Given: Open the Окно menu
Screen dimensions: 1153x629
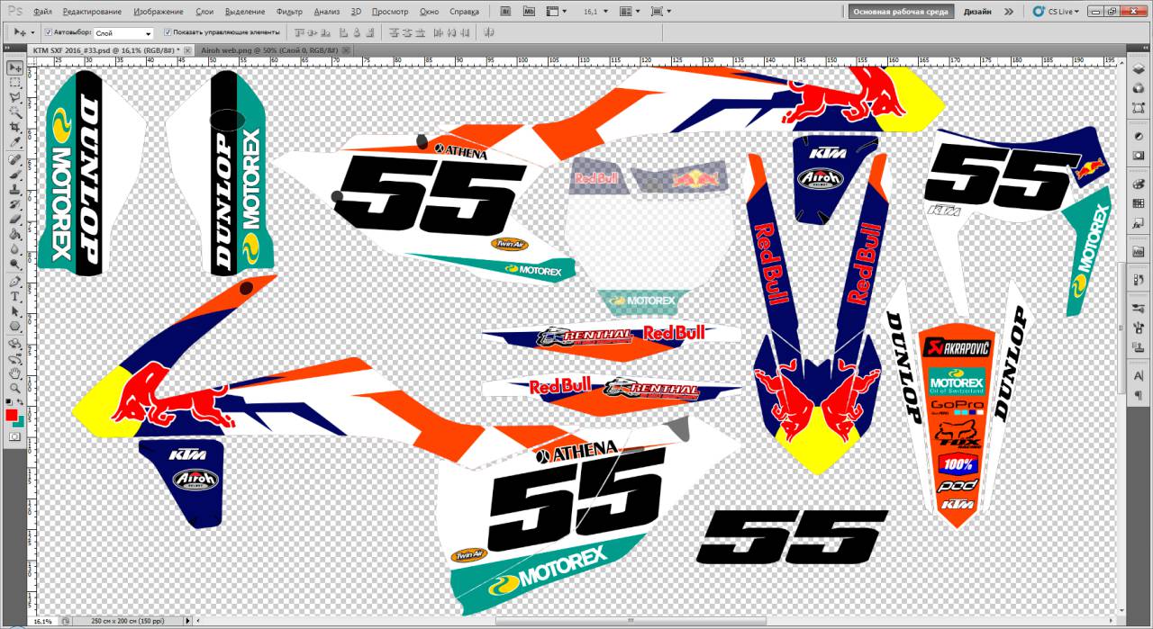Looking at the screenshot, I should click(x=430, y=12).
